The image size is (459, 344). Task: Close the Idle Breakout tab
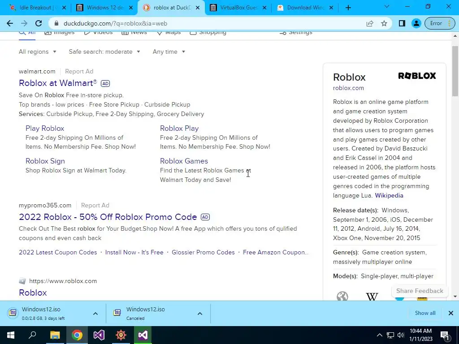[x=64, y=8]
